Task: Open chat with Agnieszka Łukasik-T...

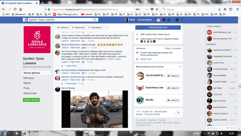Action: [x=221, y=50]
